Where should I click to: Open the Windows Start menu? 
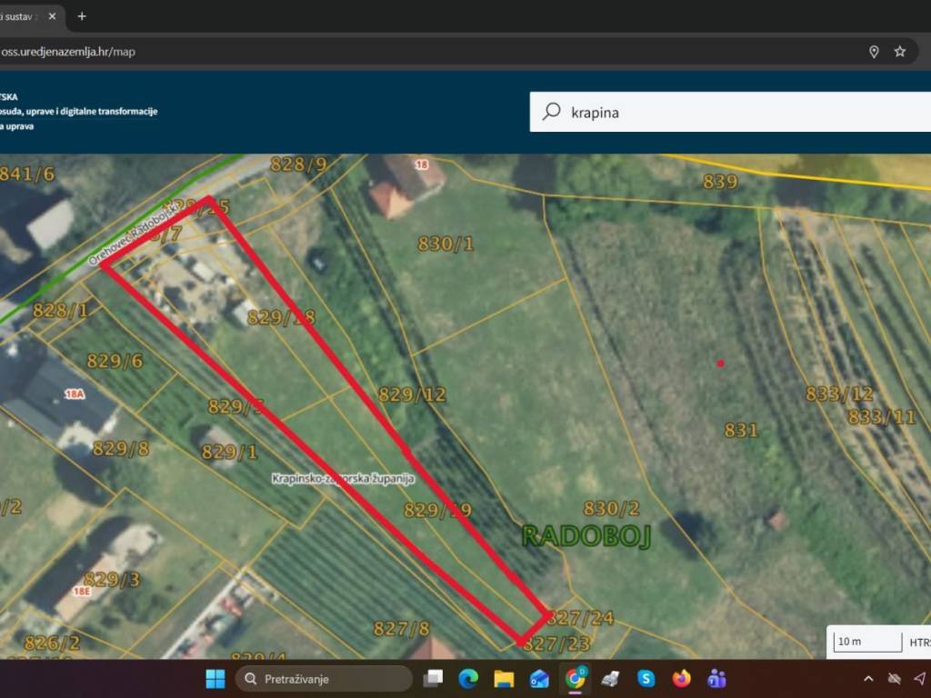pyautogui.click(x=215, y=679)
